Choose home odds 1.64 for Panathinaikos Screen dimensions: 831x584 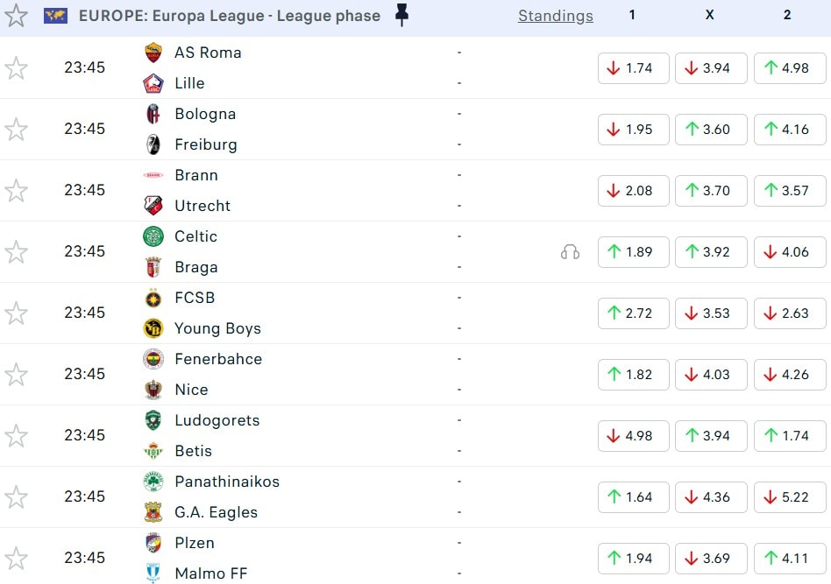pyautogui.click(x=633, y=497)
